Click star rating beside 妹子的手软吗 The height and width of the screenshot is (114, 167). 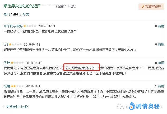(30, 26)
